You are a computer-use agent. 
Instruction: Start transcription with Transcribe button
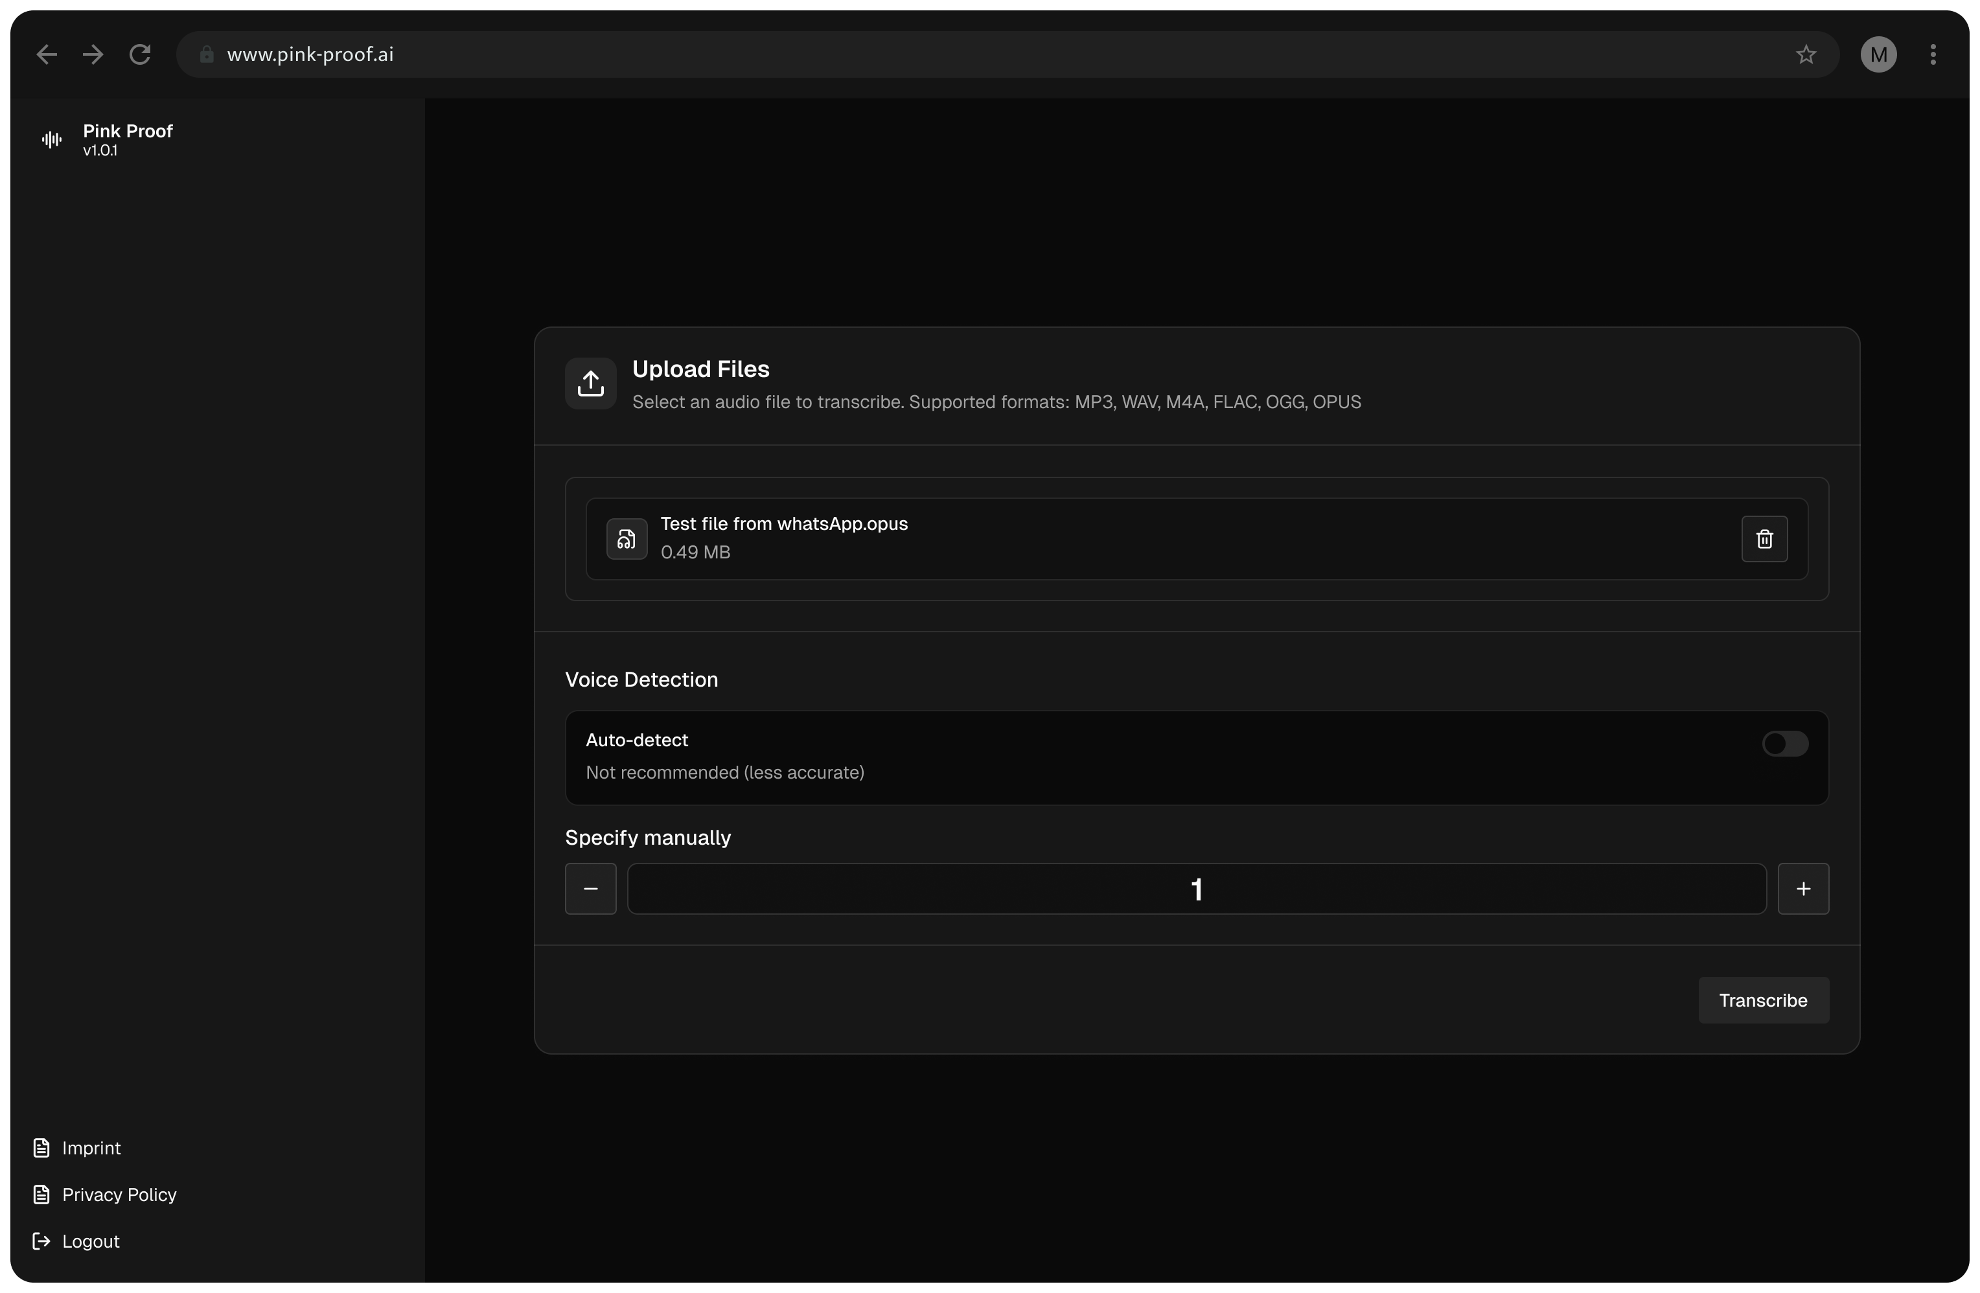pyautogui.click(x=1763, y=1000)
